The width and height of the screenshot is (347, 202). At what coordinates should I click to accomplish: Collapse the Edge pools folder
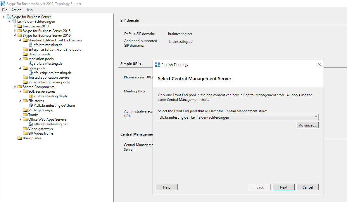coord(21,68)
